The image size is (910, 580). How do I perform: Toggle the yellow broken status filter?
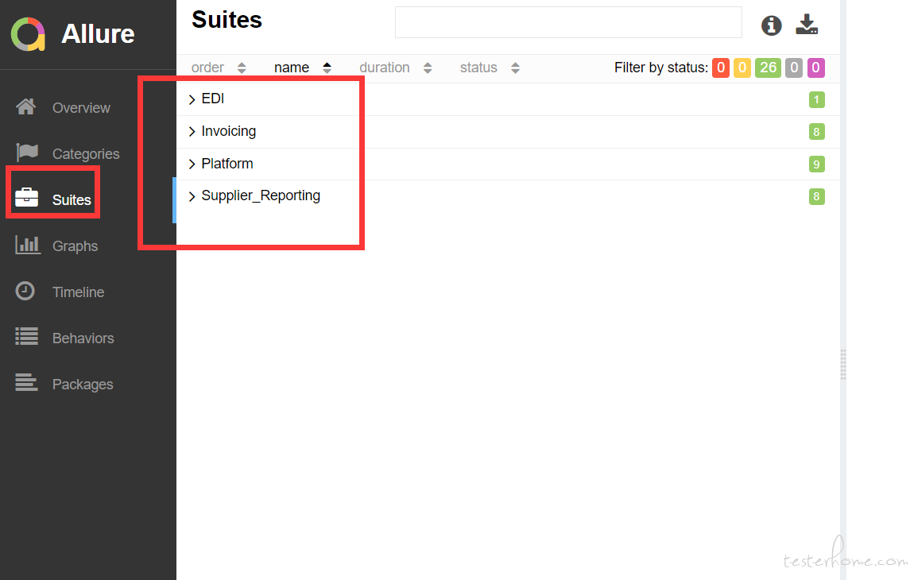[742, 68]
